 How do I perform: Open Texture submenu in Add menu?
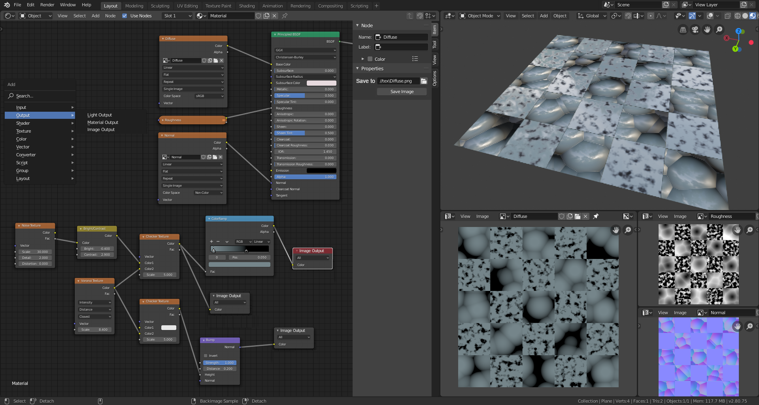click(40, 131)
